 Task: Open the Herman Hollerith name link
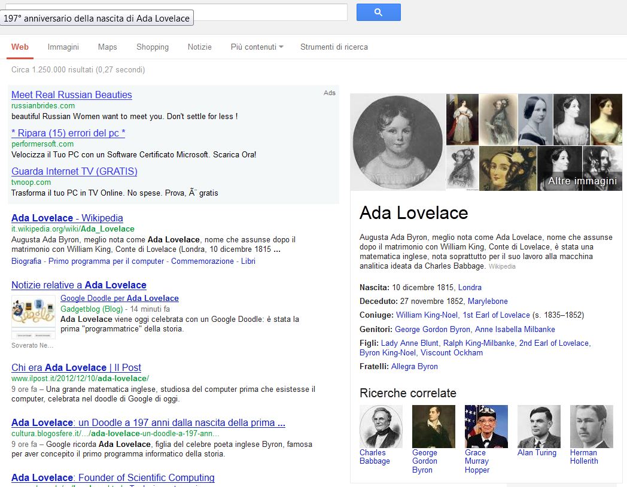click(x=584, y=456)
